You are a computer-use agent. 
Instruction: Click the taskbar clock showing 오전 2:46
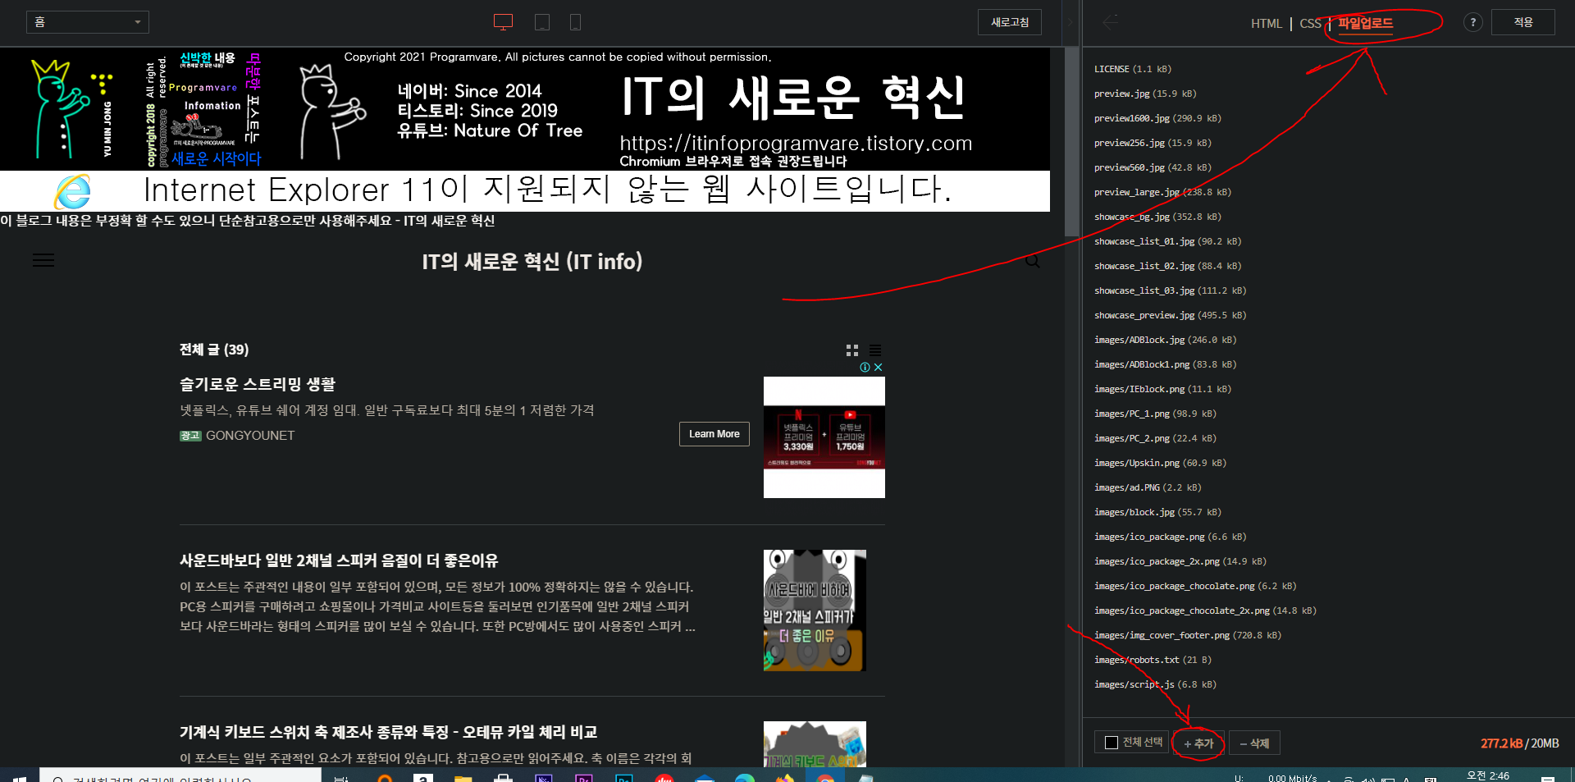point(1487,775)
